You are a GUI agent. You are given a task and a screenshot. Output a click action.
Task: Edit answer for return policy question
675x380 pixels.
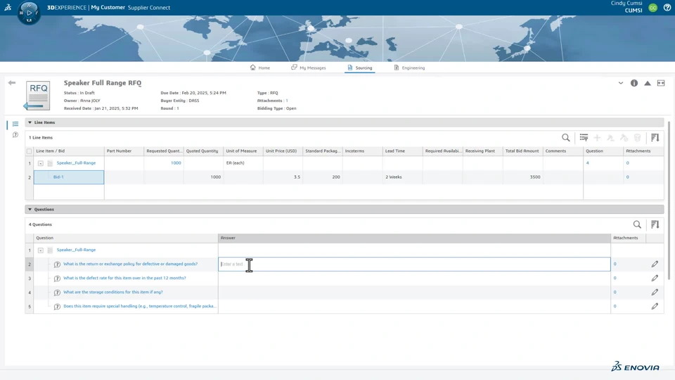655,264
